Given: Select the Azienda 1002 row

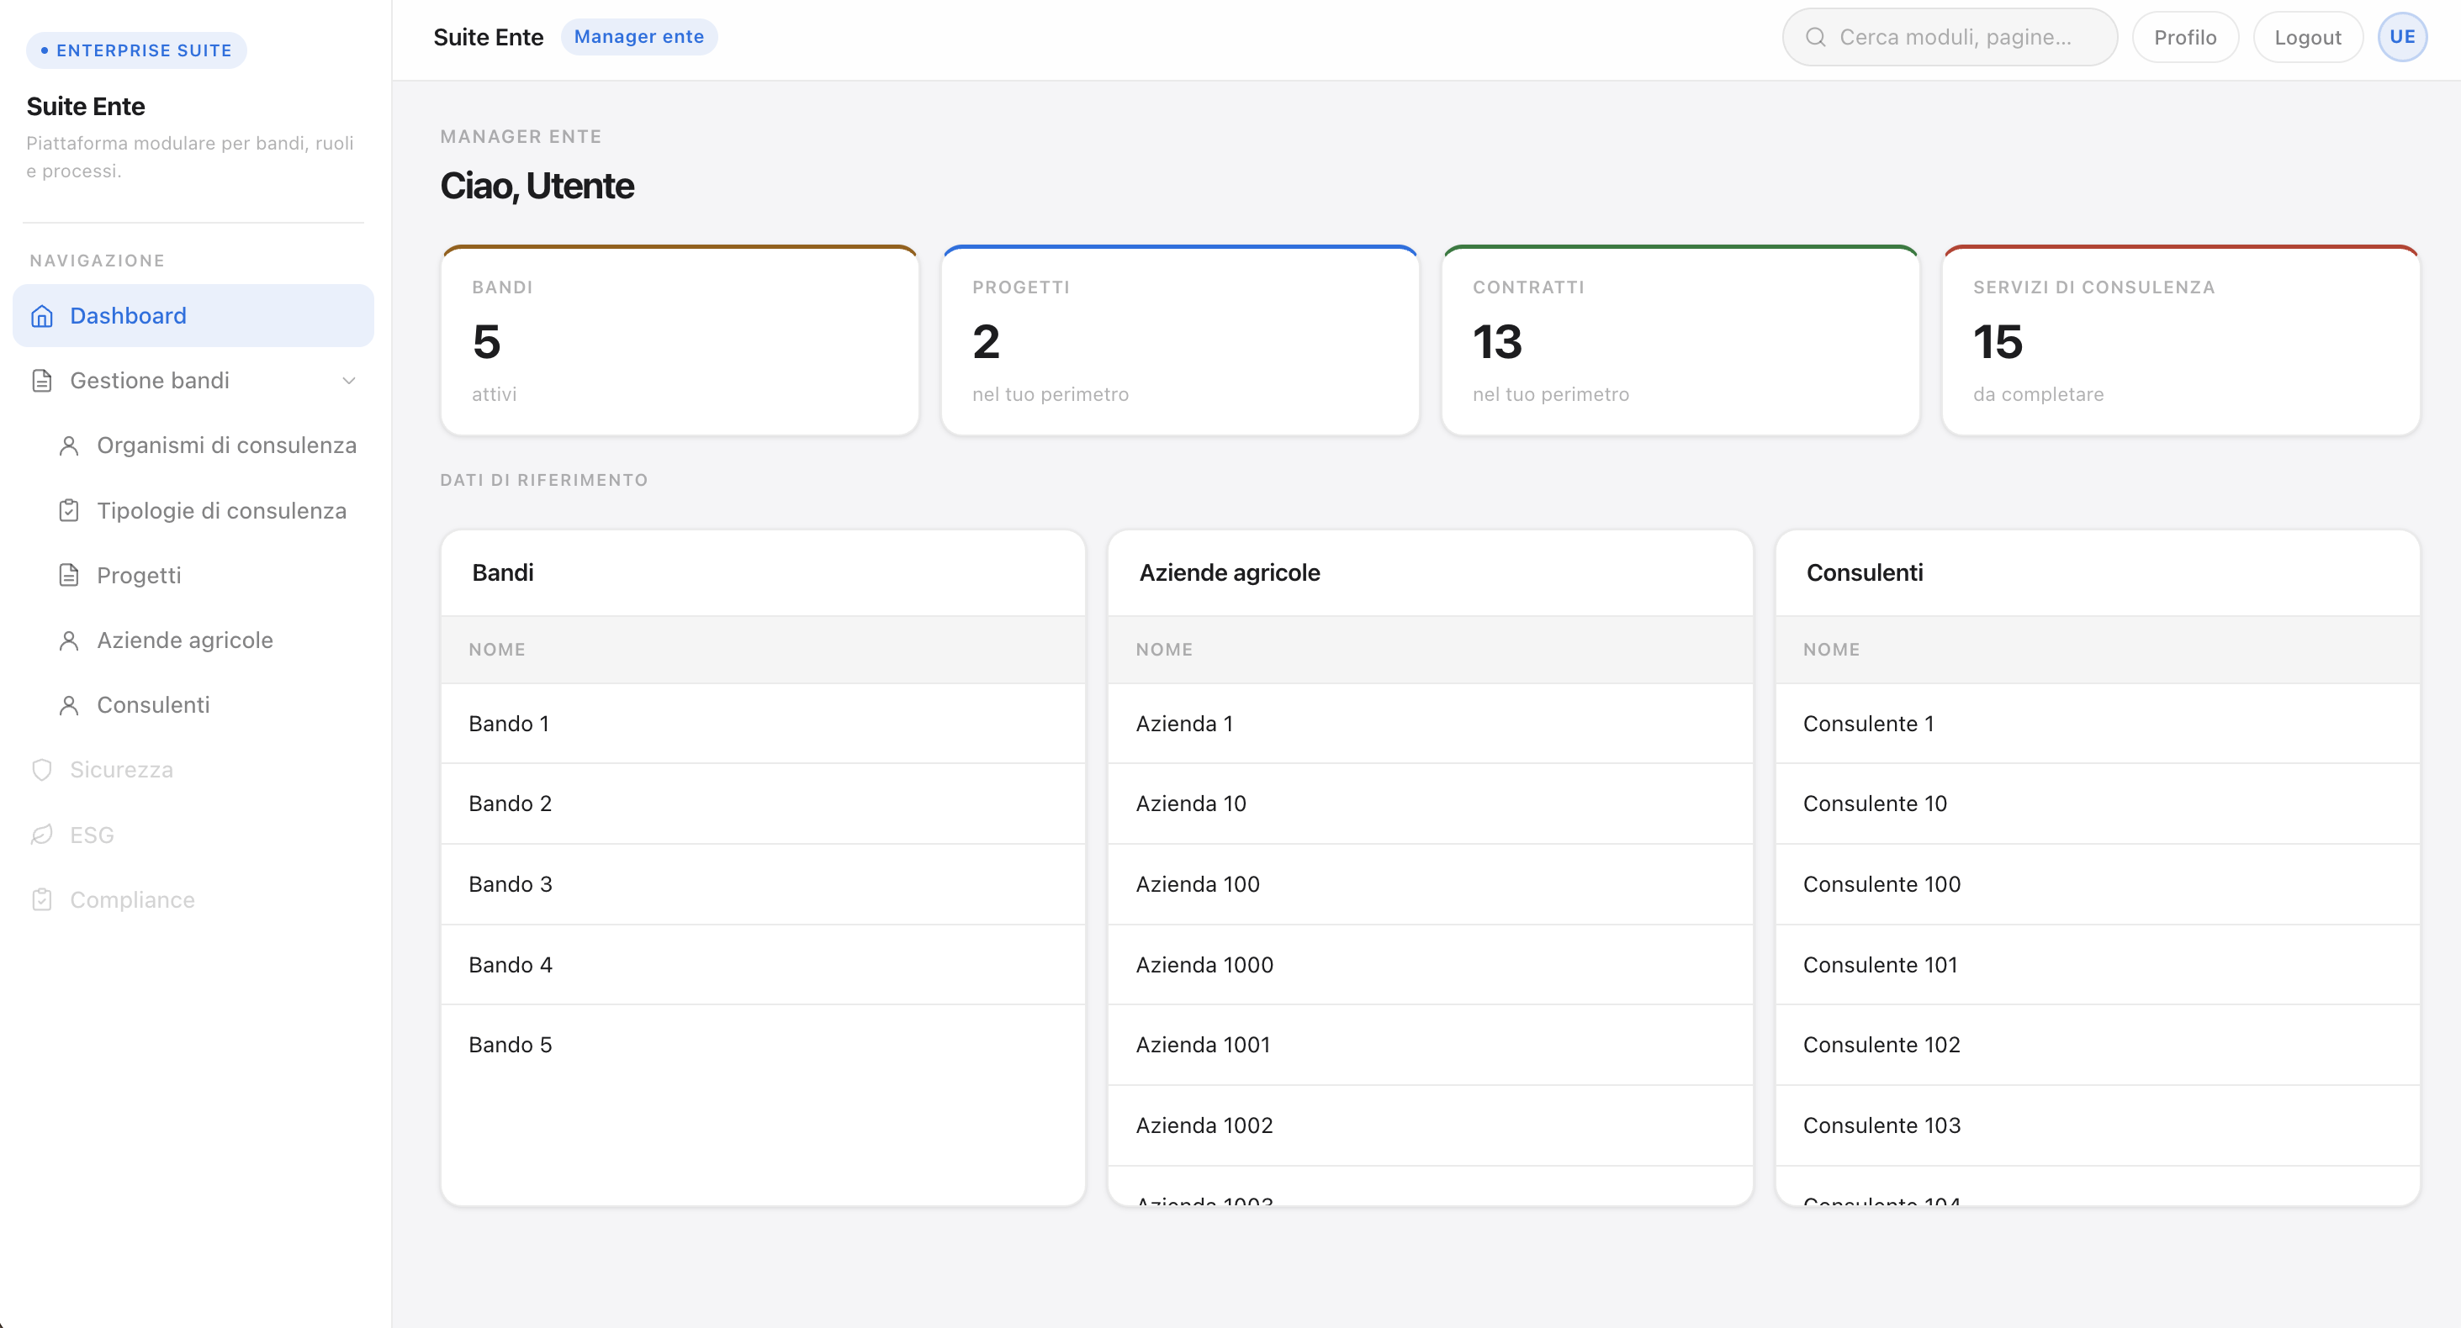Looking at the screenshot, I should point(1430,1125).
